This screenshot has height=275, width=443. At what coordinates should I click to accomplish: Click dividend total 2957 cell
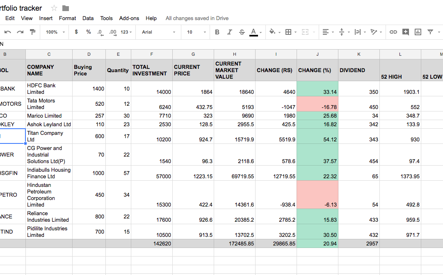coord(359,244)
